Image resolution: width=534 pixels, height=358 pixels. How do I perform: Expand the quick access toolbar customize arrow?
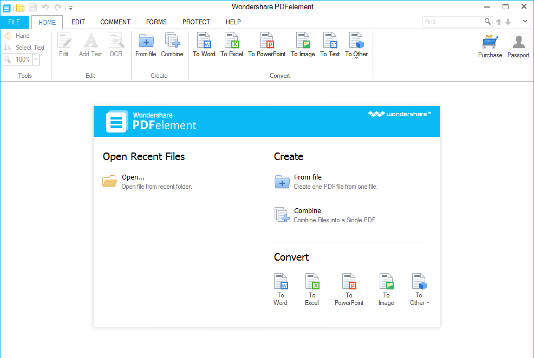(70, 8)
